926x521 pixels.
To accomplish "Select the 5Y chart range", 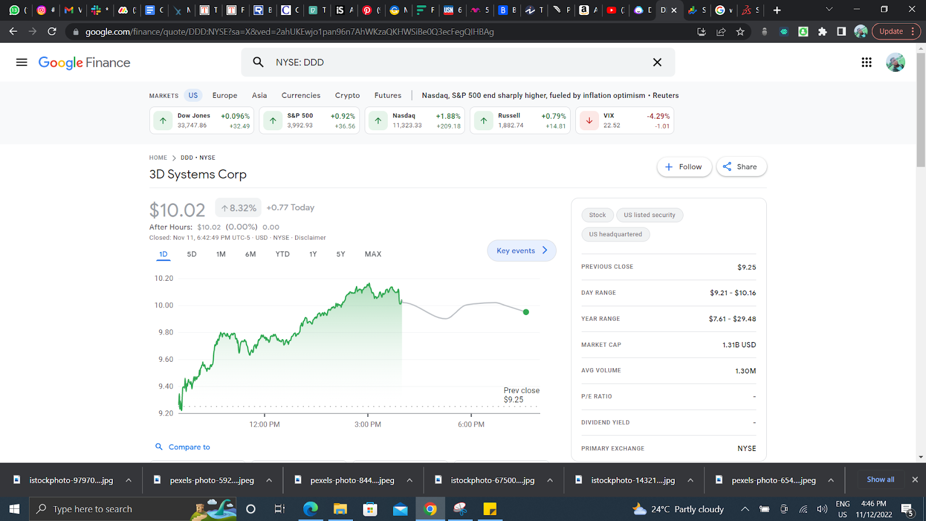I will 341,254.
